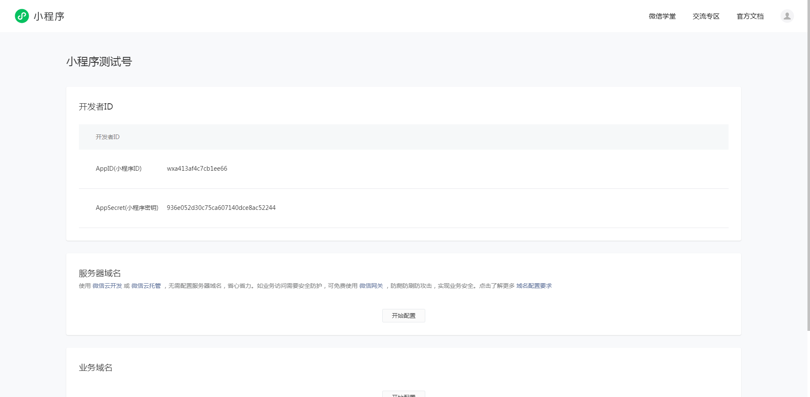The height and width of the screenshot is (397, 810).
Task: Click the AppID(小程序ID) label
Action: [x=119, y=169]
